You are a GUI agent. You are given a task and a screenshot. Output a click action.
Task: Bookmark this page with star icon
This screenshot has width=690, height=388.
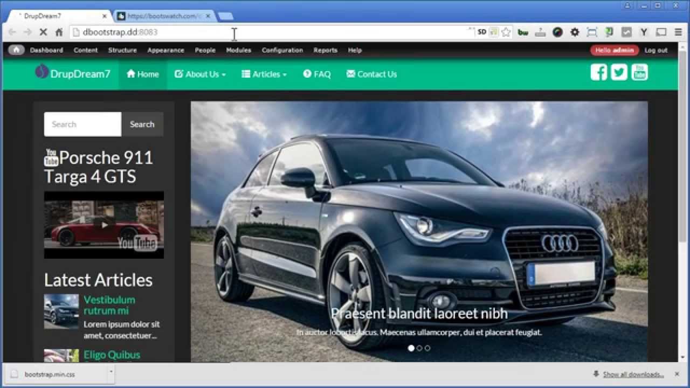[506, 32]
